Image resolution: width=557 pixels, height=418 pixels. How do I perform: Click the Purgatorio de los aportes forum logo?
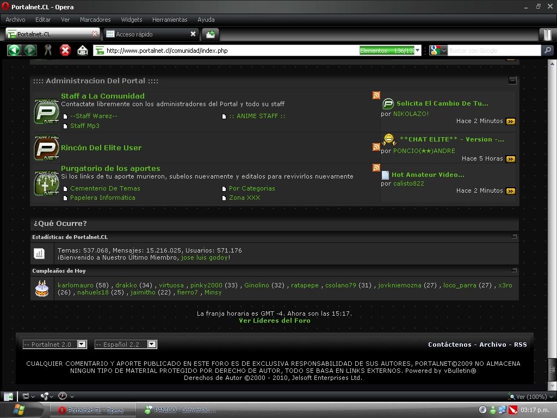(x=46, y=183)
